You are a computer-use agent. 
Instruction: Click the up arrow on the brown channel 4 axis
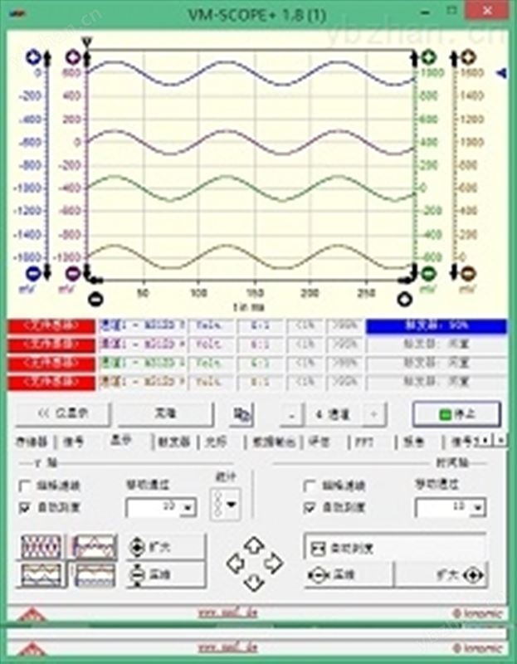[x=453, y=58]
